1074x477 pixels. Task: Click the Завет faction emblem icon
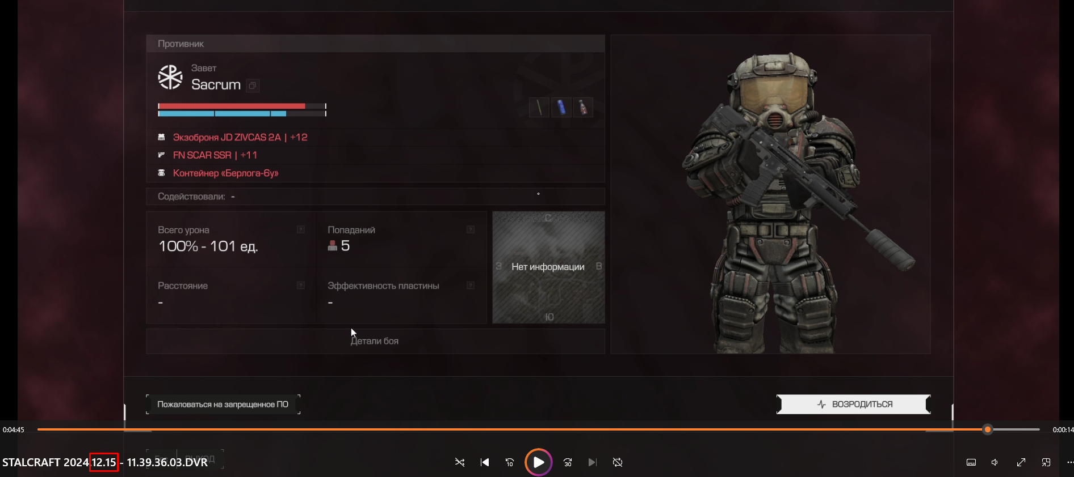click(x=170, y=77)
